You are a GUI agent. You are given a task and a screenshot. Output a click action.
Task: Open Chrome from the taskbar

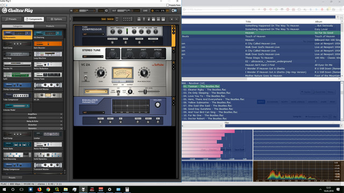pos(48,189)
